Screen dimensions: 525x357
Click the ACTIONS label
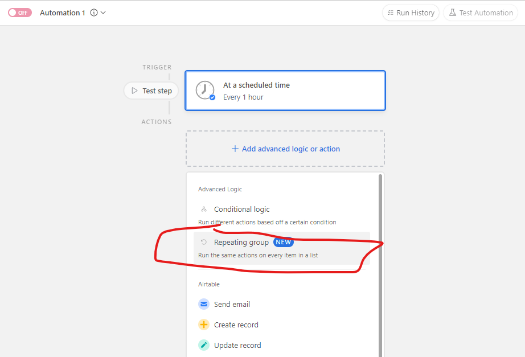coord(157,122)
